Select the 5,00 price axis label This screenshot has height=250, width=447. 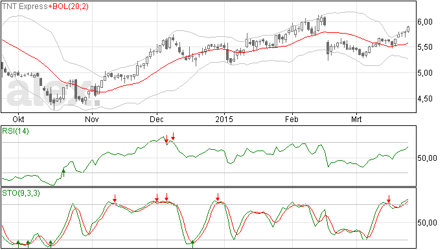click(x=425, y=73)
